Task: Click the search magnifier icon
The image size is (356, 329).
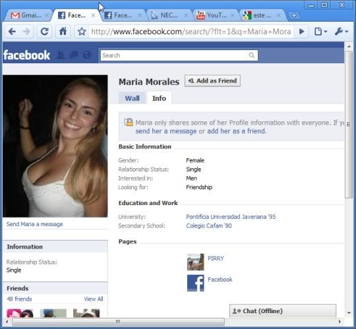Action: pyautogui.click(x=252, y=55)
